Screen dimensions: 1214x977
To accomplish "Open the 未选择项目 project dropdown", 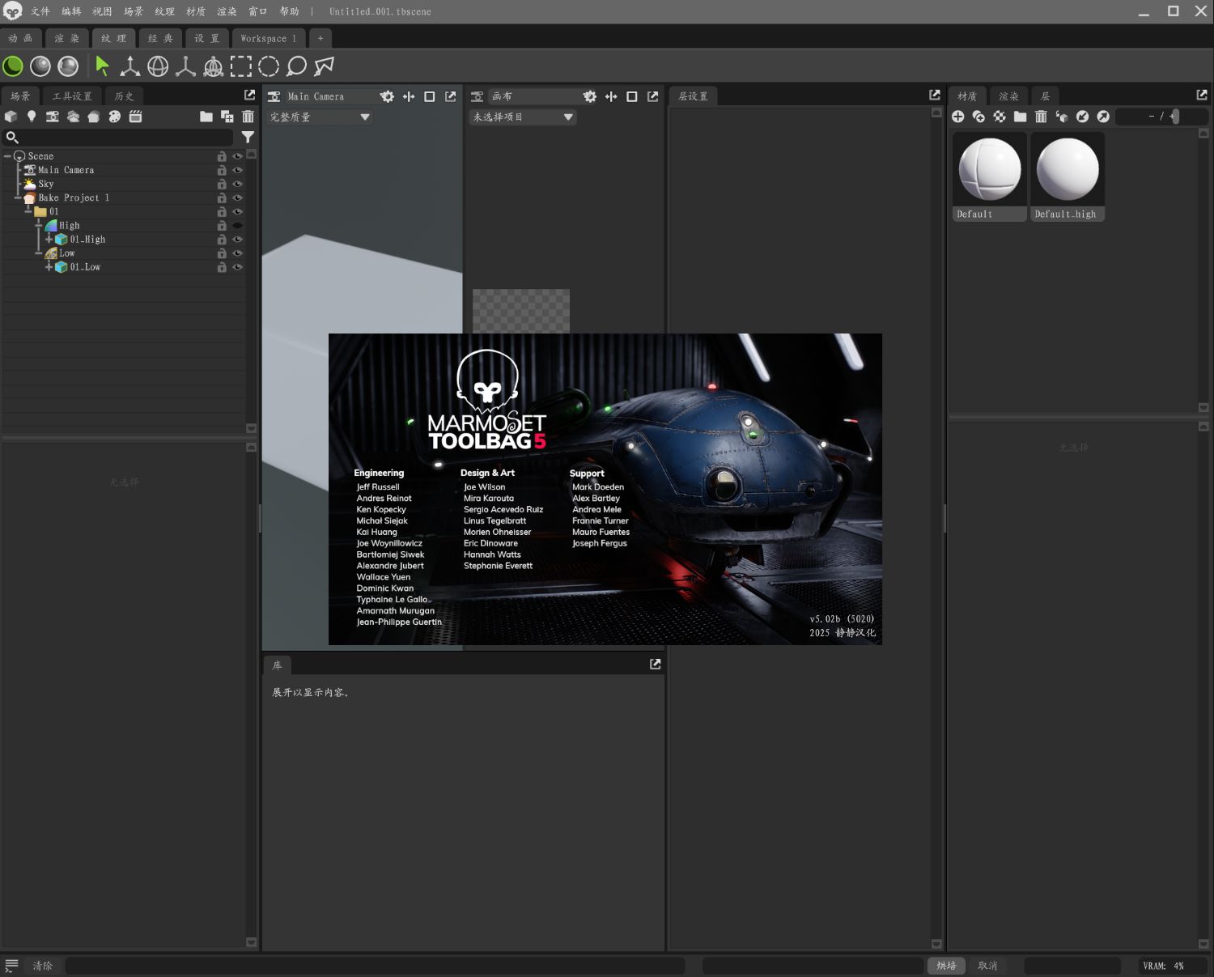I will pos(523,117).
